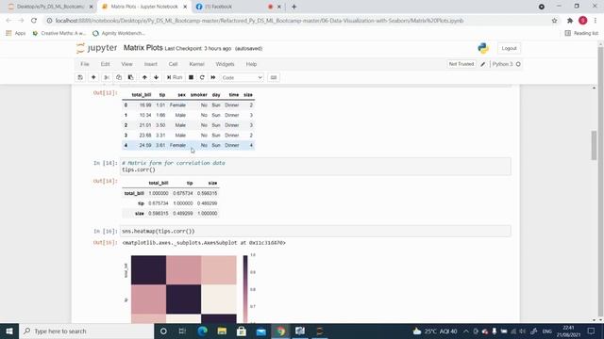Click the localhost address bar
This screenshot has width=604, height=339.
click(x=259, y=21)
